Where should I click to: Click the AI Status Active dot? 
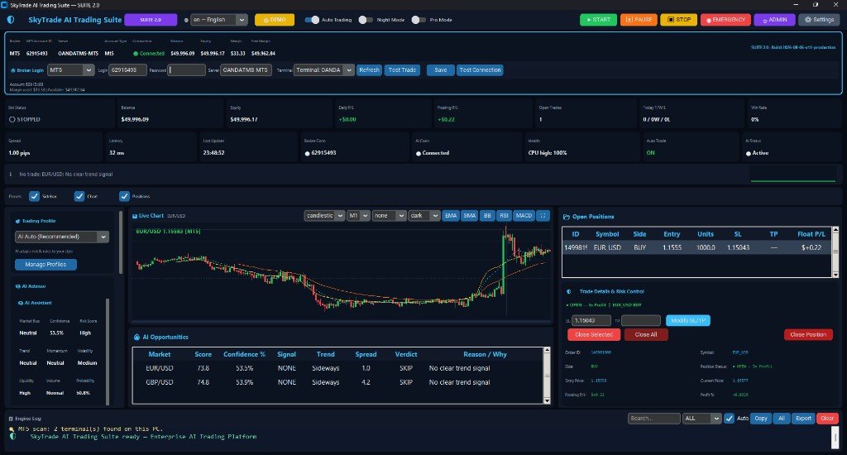748,154
